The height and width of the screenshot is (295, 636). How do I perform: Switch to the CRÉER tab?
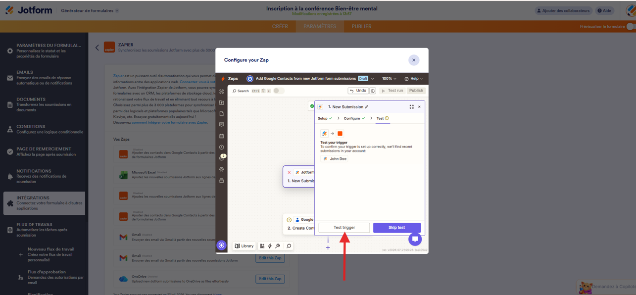pyautogui.click(x=280, y=27)
